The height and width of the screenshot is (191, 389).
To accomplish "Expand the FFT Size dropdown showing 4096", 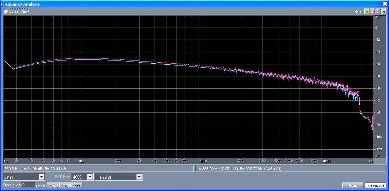I will coord(82,177).
